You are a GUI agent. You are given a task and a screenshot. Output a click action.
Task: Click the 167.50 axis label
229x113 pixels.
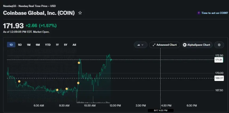(219, 90)
